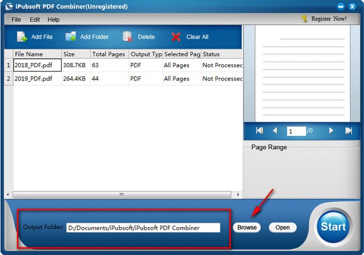Click the Add Folder label
The width and height of the screenshot is (364, 255).
point(95,37)
